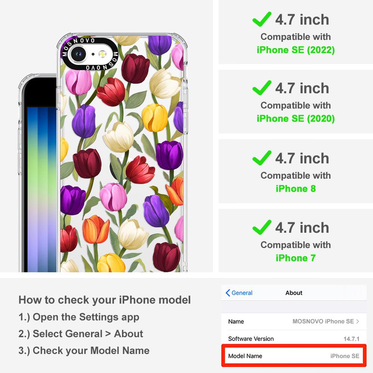Click the blue back chevron next to General
The width and height of the screenshot is (373, 373).
(228, 293)
